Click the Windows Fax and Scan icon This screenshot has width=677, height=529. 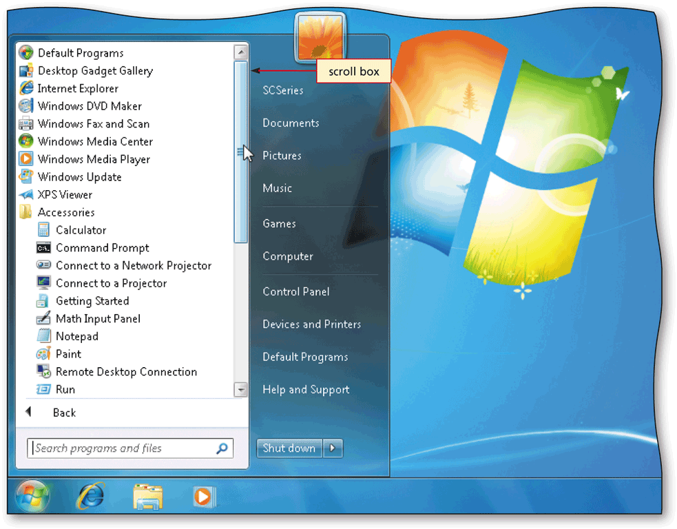point(26,123)
